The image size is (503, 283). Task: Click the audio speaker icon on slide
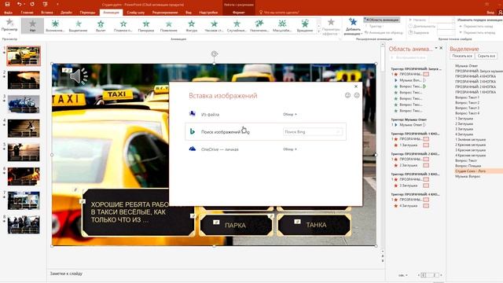(79, 75)
